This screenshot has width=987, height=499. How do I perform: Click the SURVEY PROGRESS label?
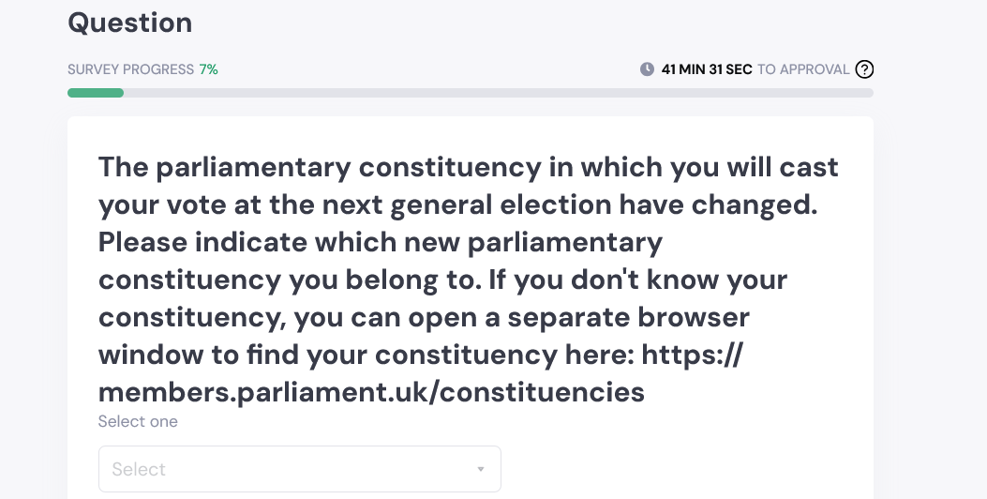tap(131, 69)
